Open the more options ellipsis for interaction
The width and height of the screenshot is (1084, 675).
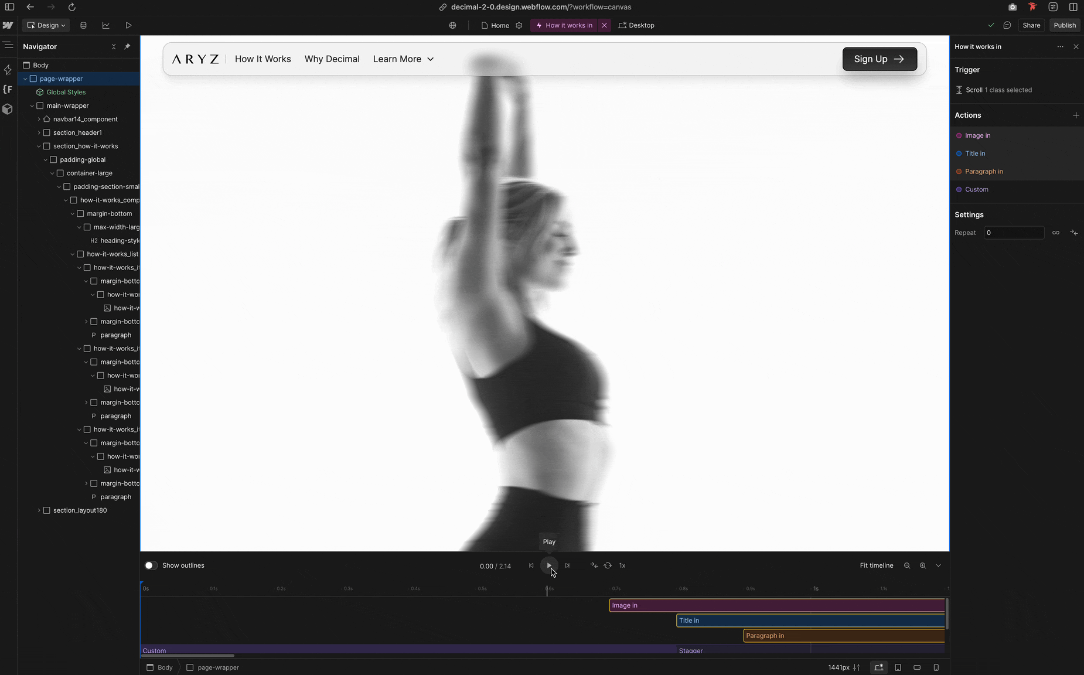[1060, 46]
